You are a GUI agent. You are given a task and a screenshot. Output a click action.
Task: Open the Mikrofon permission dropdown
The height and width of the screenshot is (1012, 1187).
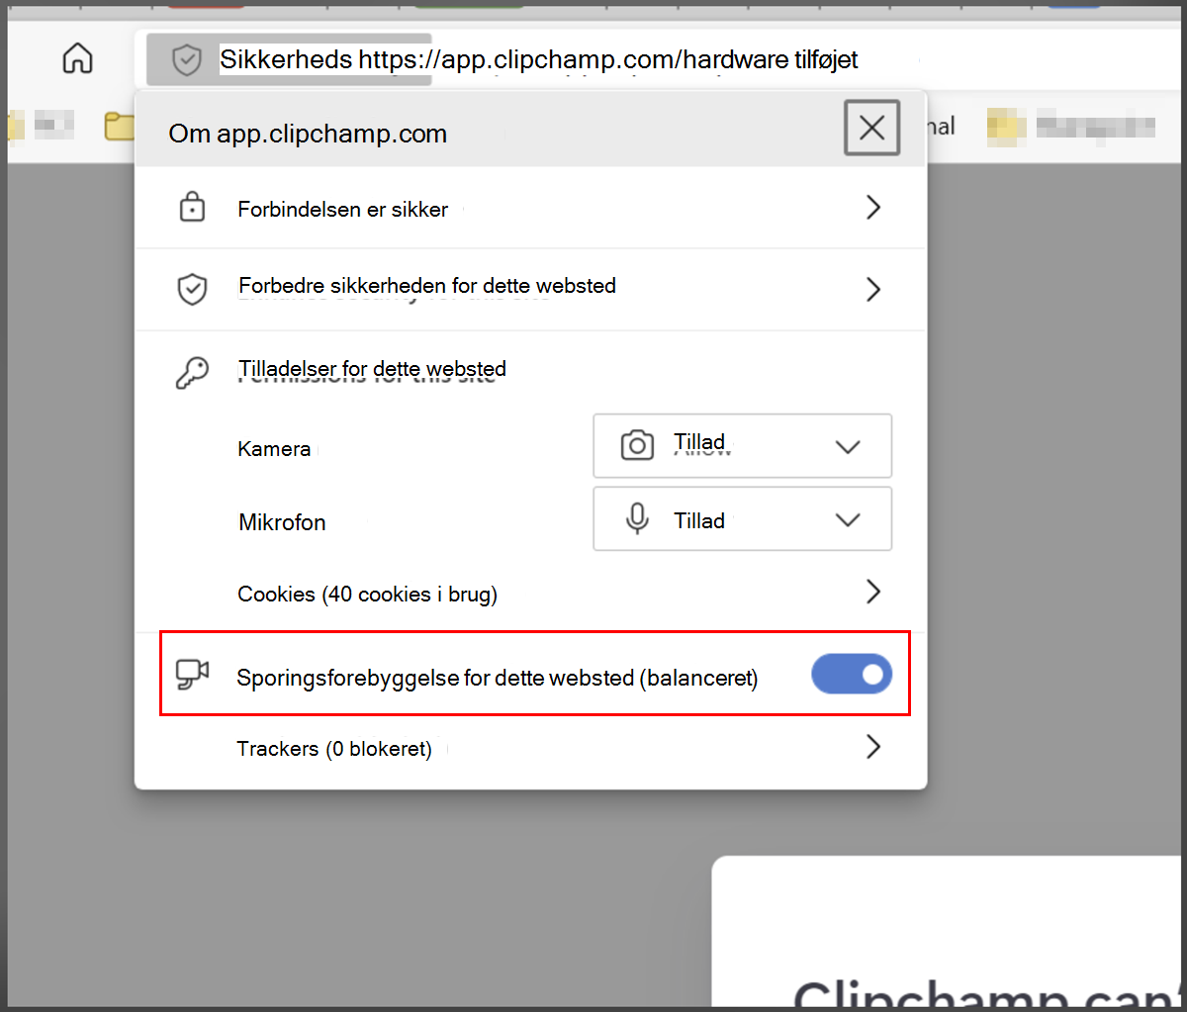742,518
